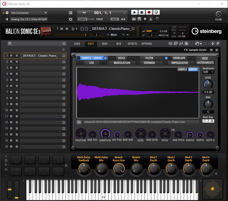The width and height of the screenshot is (228, 201).
Task: Open sample folder icon next to file path
Action: tap(79, 122)
